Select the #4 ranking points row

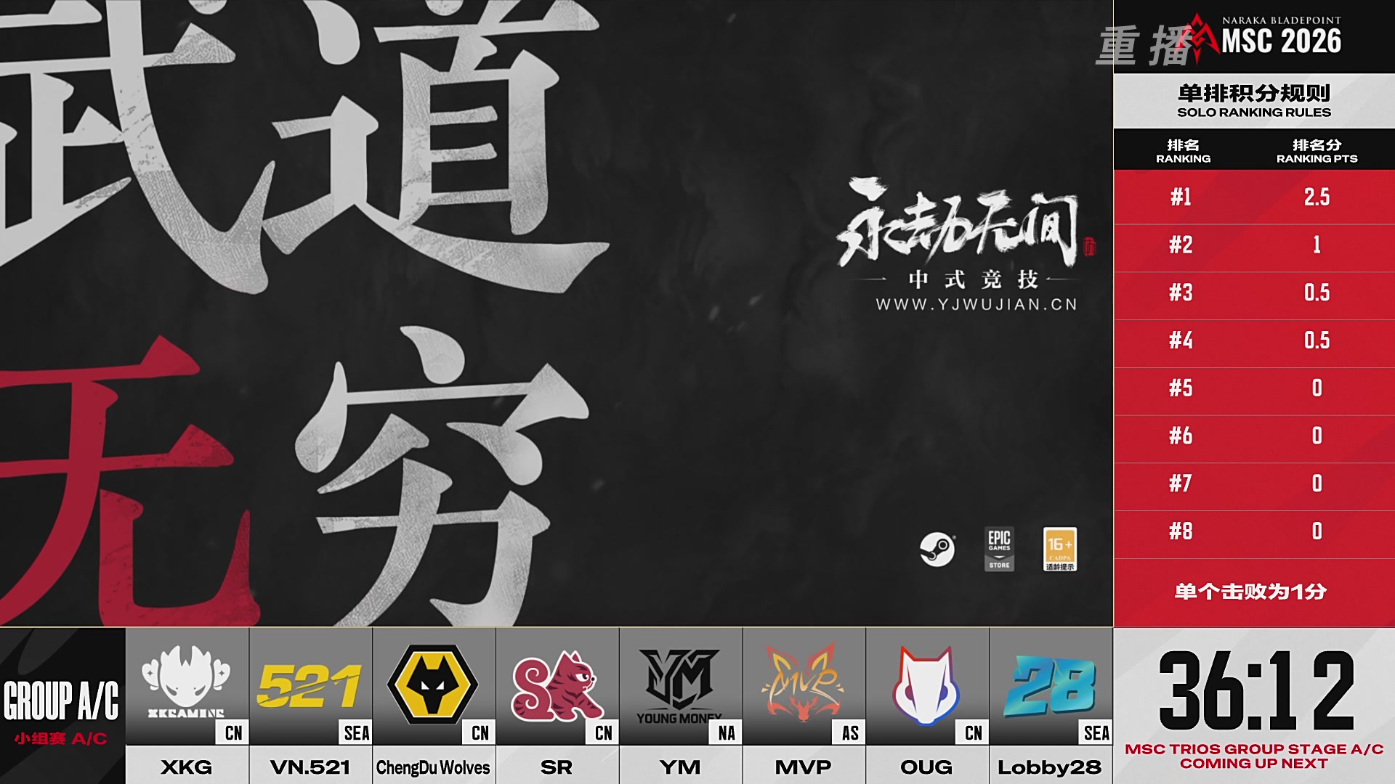coord(1254,340)
